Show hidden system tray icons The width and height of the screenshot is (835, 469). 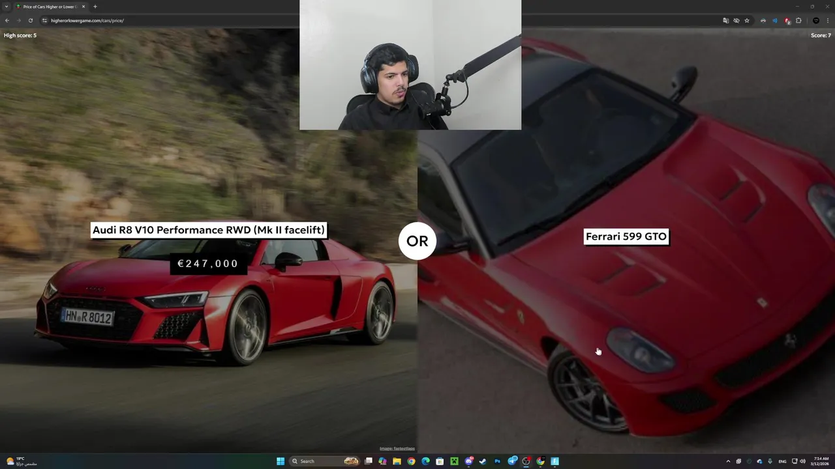728,461
